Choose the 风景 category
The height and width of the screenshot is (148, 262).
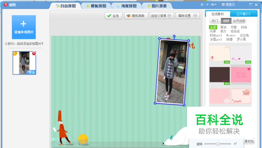tap(213, 31)
